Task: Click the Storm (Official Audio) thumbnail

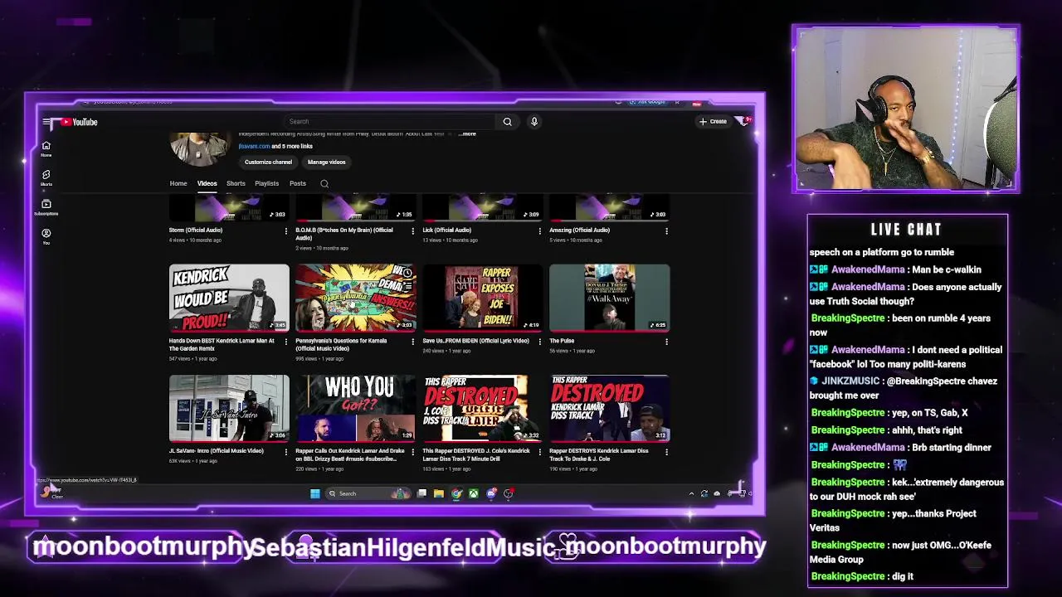Action: [229, 207]
